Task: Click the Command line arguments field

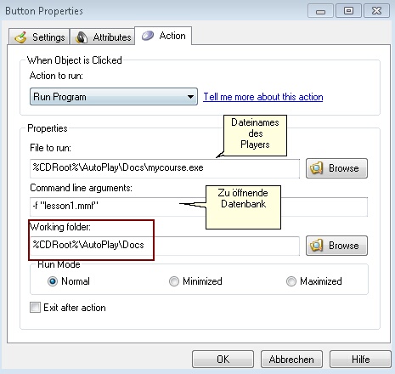Action: [x=199, y=207]
